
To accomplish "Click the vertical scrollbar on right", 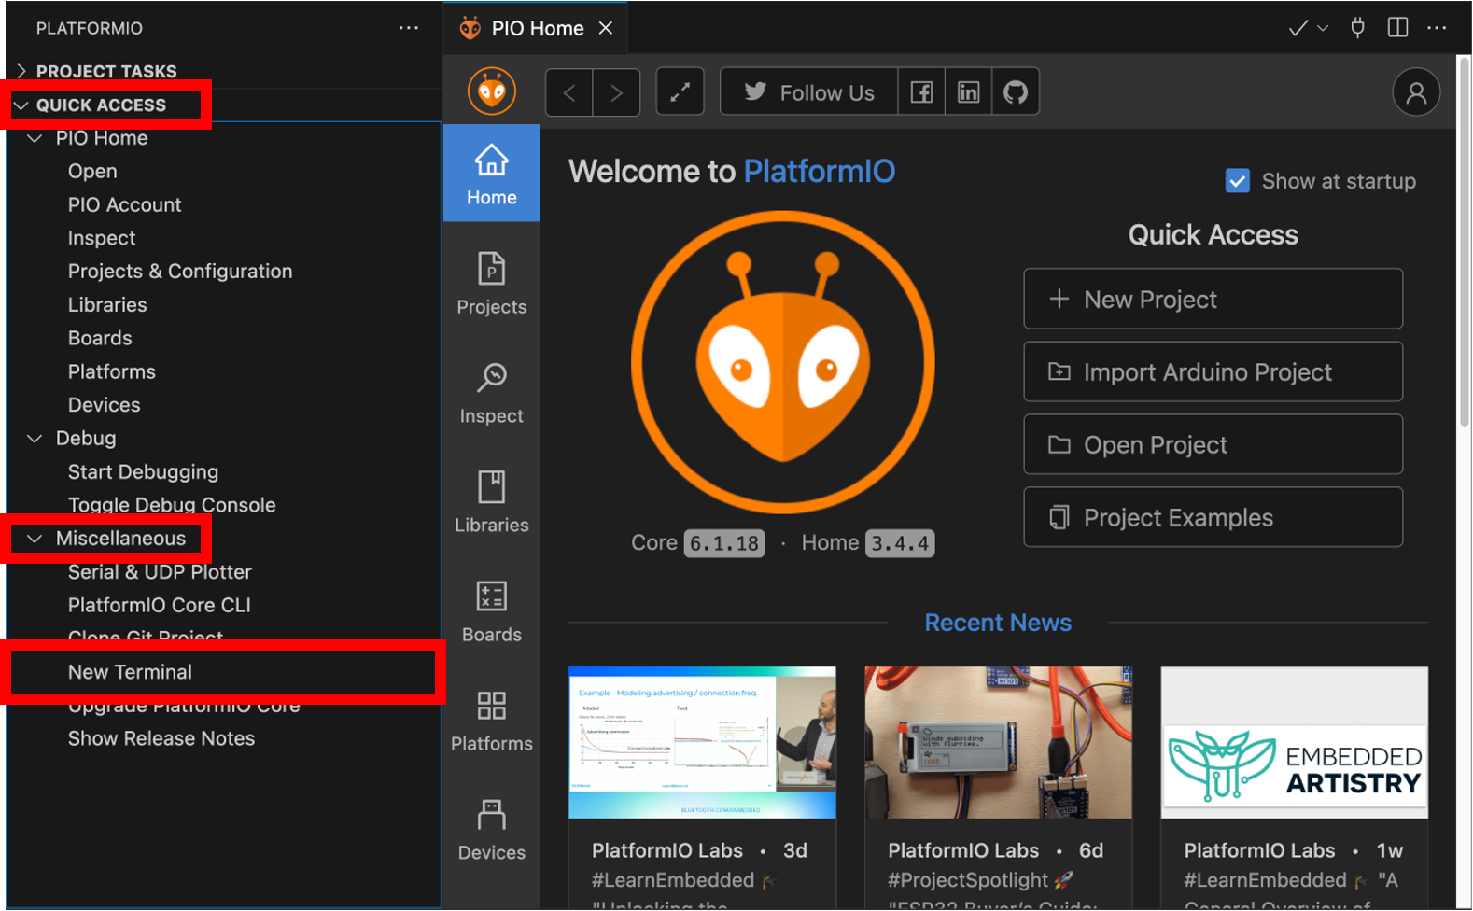I will click(1464, 243).
